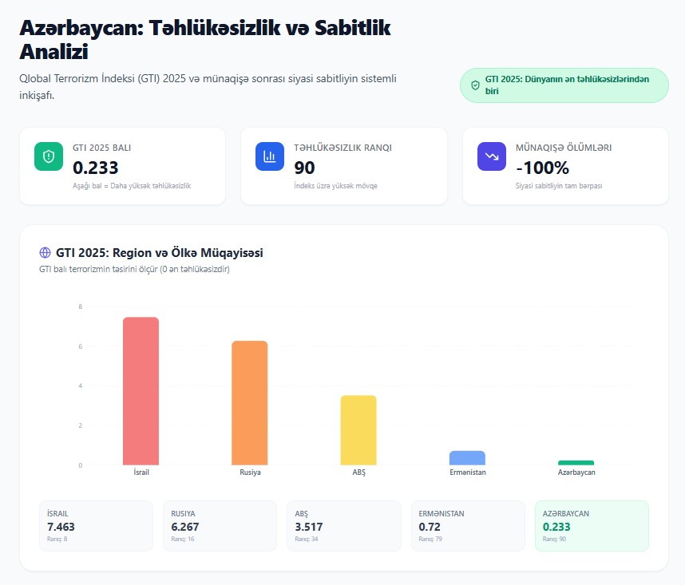Click the 'GTI 2025: Dünyanın ən təhlükəsizlərindən biri' badge

564,85
